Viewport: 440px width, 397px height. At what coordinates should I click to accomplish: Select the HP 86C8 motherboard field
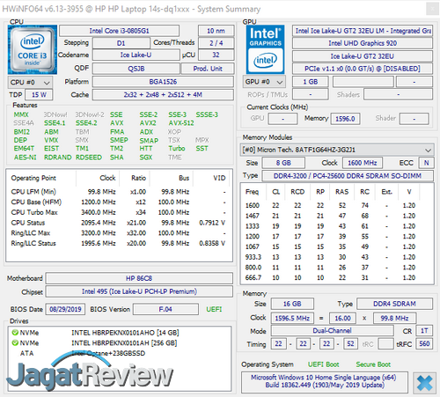tap(139, 278)
